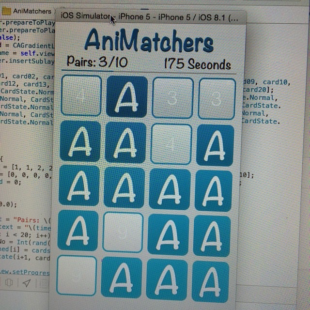The image size is (310, 310).
Task: Flip the second card in the bottom row
Action: [x=122, y=278]
